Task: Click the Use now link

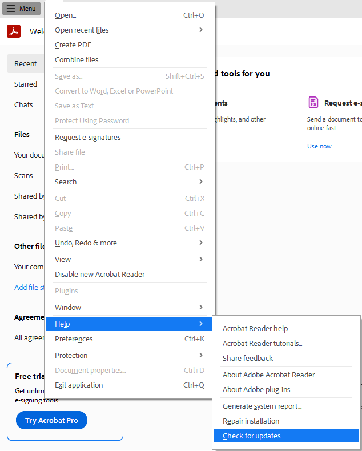Action: [x=319, y=146]
